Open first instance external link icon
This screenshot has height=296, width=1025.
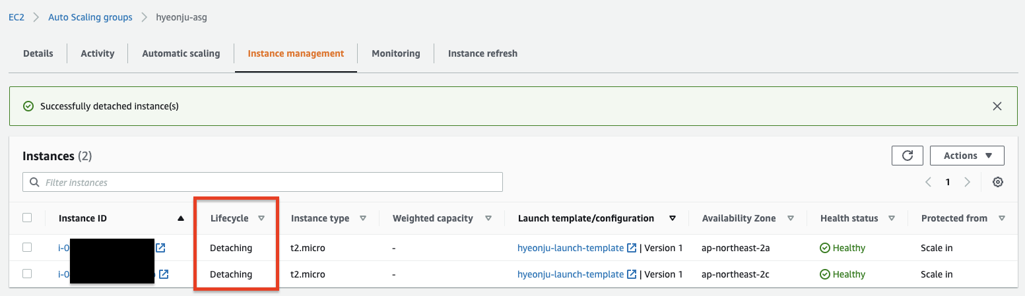pos(160,248)
